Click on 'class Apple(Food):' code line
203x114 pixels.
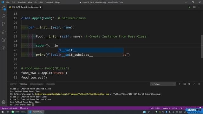click(x=38, y=18)
